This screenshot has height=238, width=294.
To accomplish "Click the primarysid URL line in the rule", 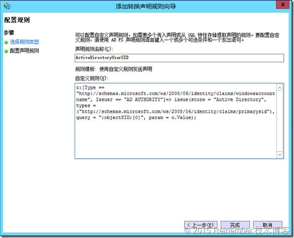I will point(176,112).
